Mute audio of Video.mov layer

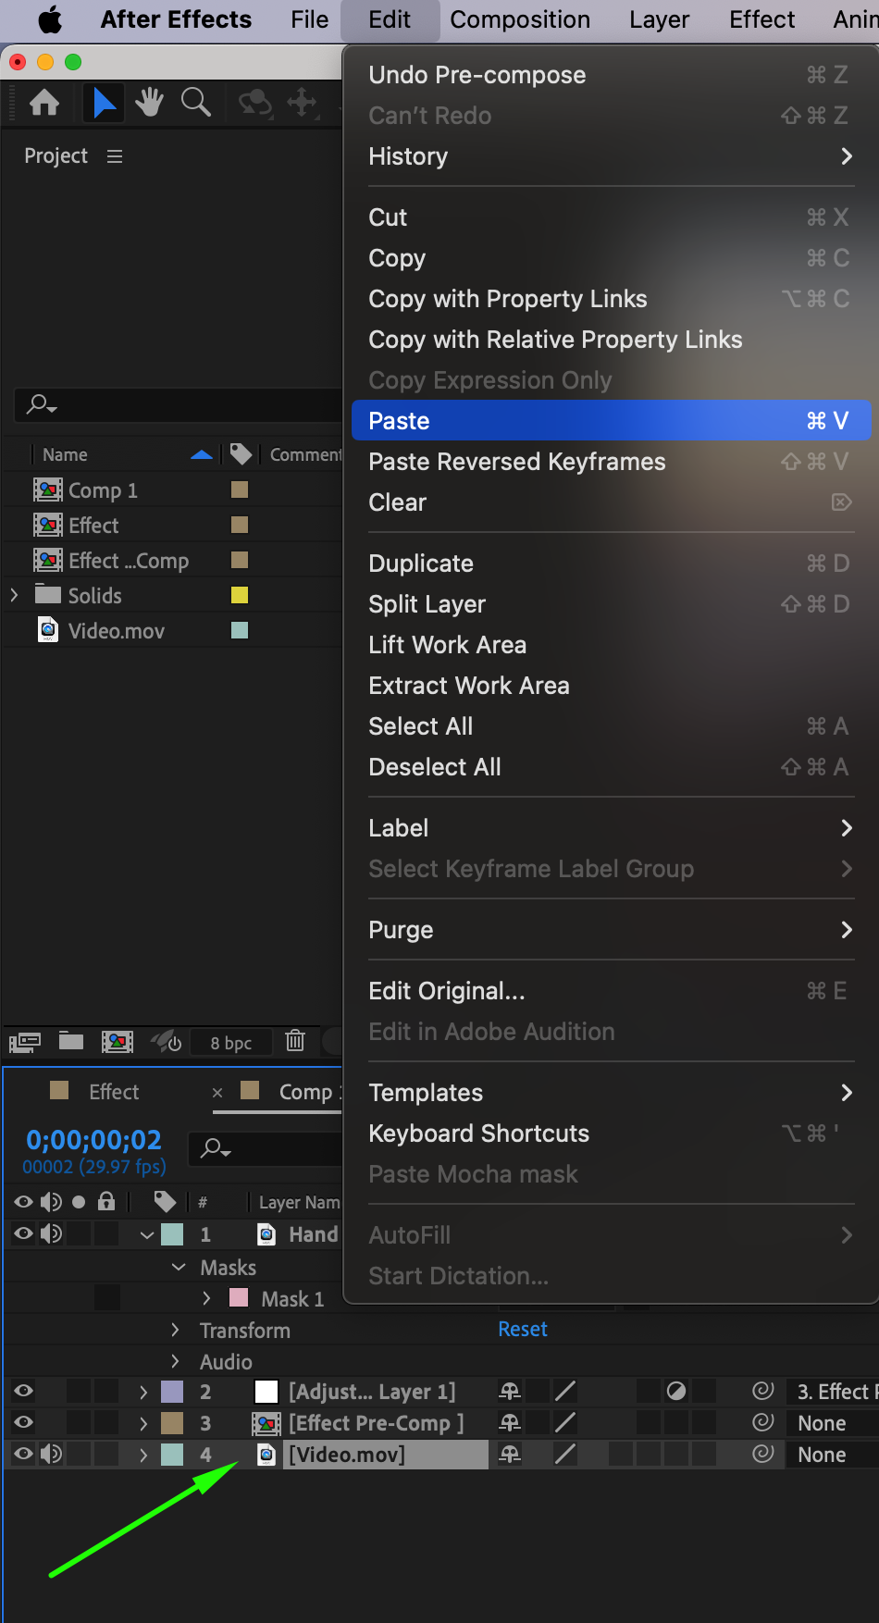51,1454
